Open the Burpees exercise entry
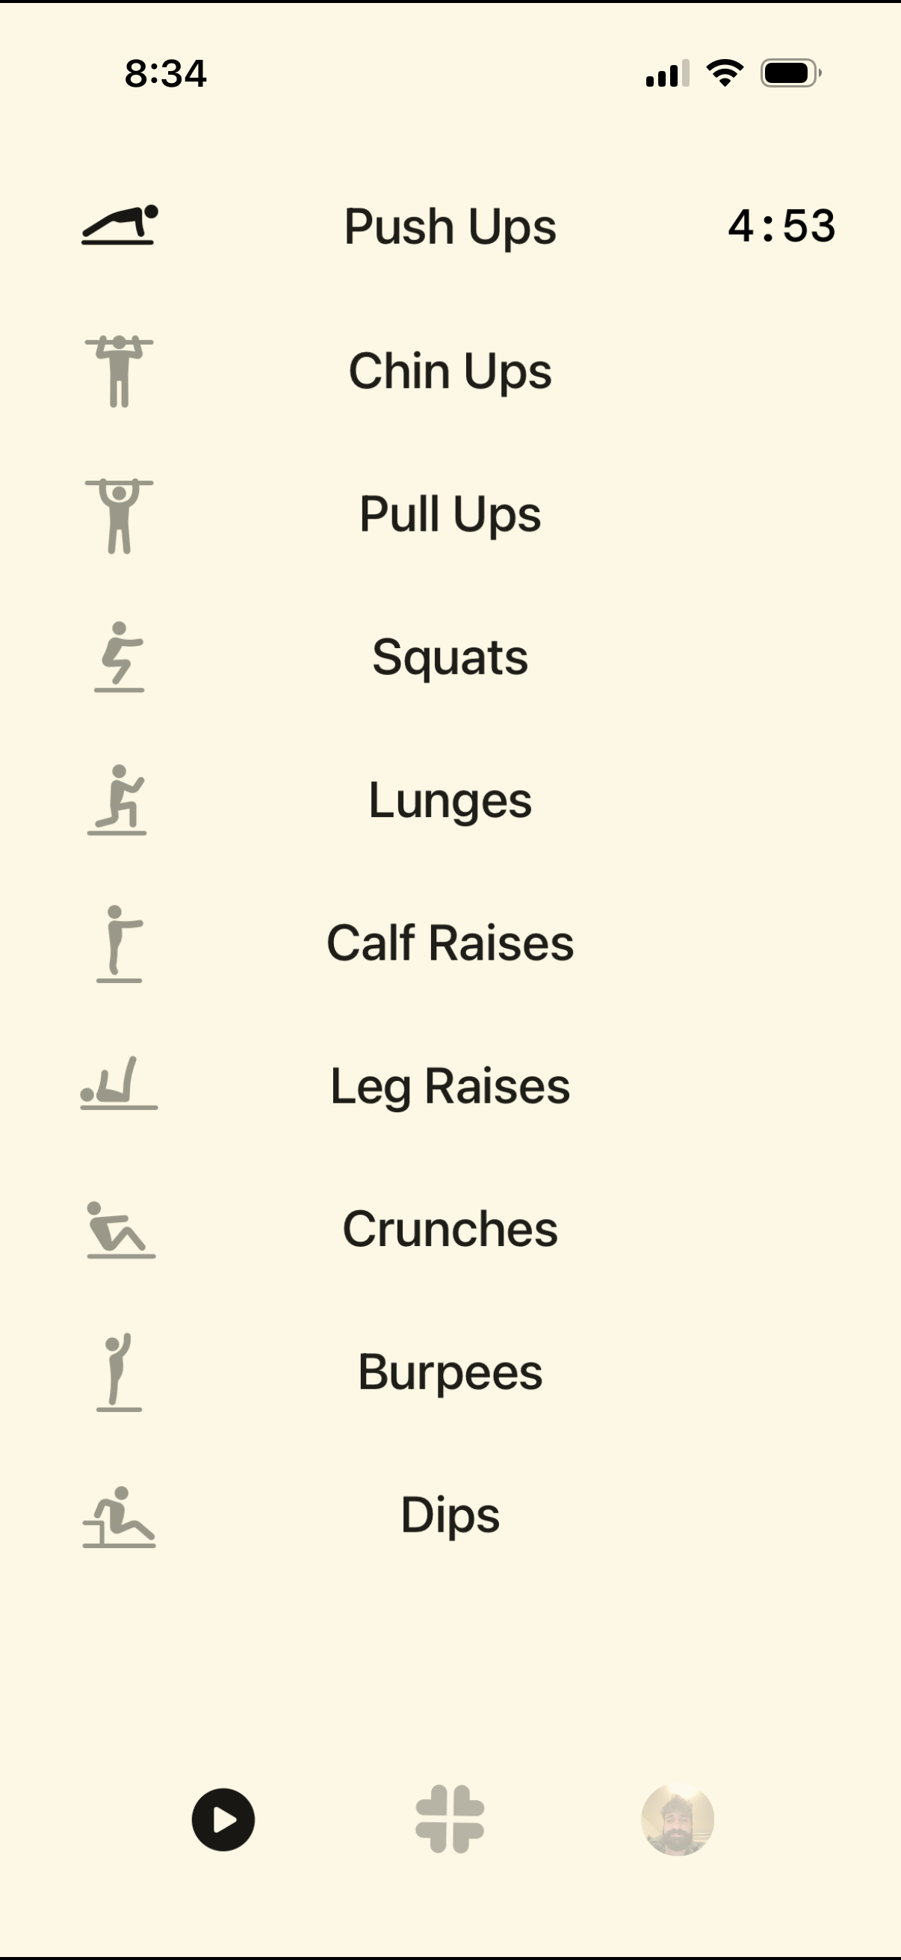901x1960 pixels. pyautogui.click(x=450, y=1372)
